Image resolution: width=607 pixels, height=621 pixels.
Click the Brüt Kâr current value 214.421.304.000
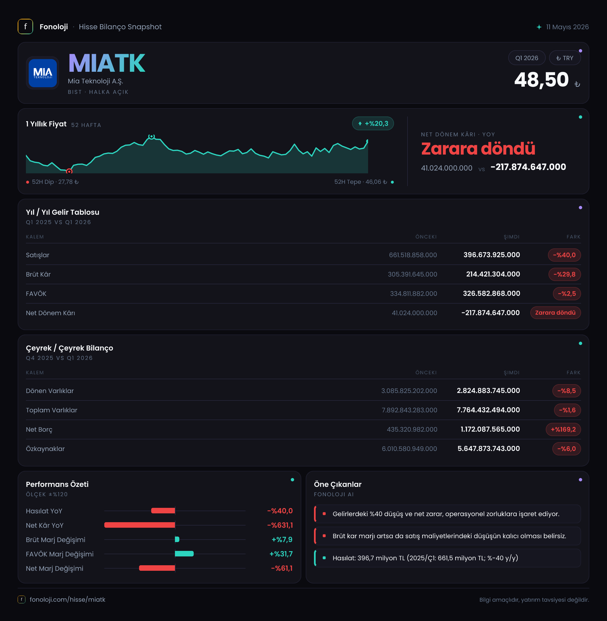point(493,274)
